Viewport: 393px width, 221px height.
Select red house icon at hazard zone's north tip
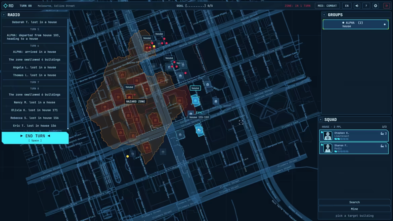pyautogui.click(x=147, y=48)
